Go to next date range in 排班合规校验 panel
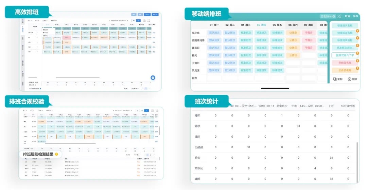The height and width of the screenshot is (190, 367). 131,110
